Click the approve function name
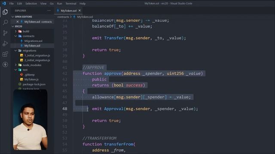 pos(113,74)
